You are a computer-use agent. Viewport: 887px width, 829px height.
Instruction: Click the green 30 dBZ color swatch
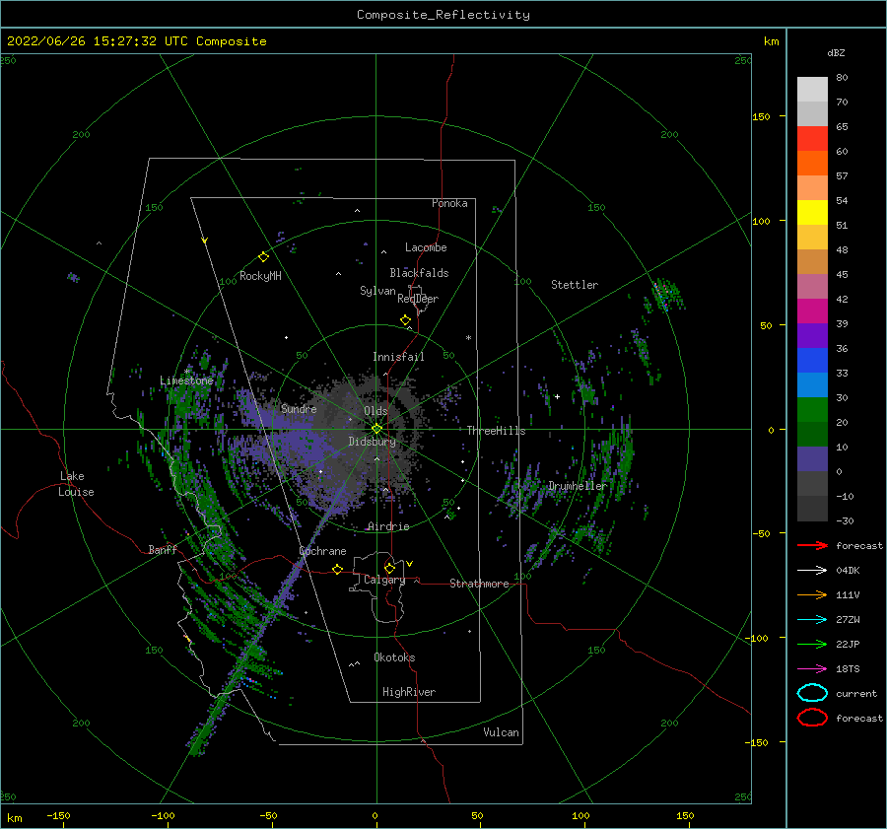tap(812, 409)
